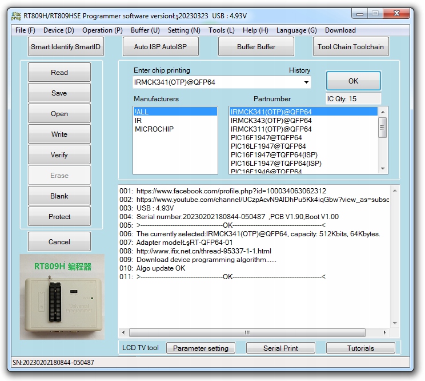The image size is (425, 381).
Task: Click the IC Qty: 15 field
Action: point(354,99)
